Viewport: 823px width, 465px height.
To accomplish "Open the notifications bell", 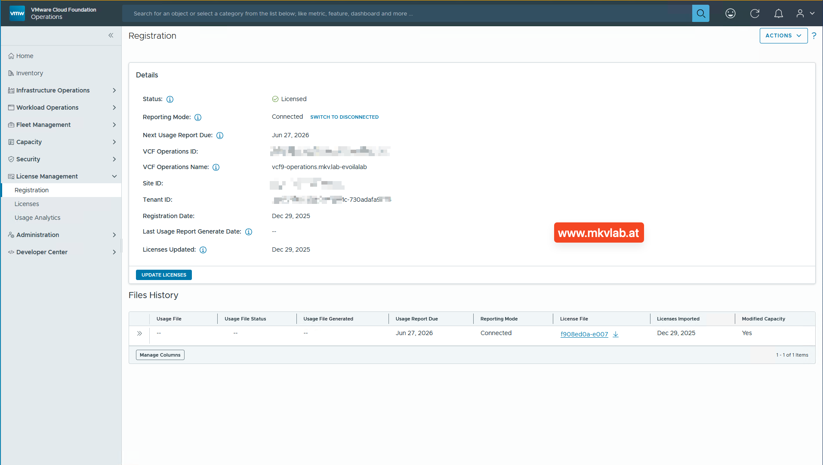I will pos(778,13).
